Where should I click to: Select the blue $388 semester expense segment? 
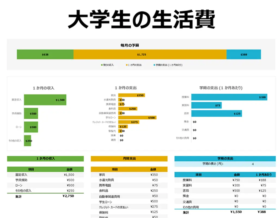pos(243,55)
